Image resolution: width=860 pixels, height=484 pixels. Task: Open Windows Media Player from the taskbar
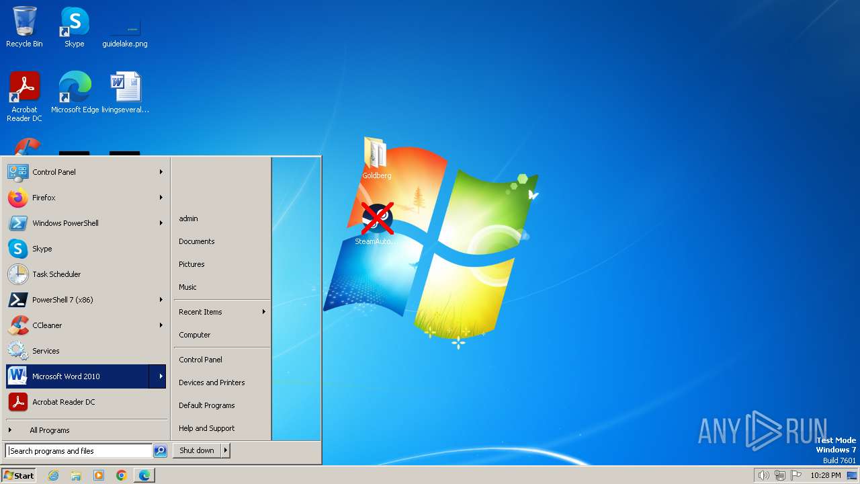click(99, 475)
